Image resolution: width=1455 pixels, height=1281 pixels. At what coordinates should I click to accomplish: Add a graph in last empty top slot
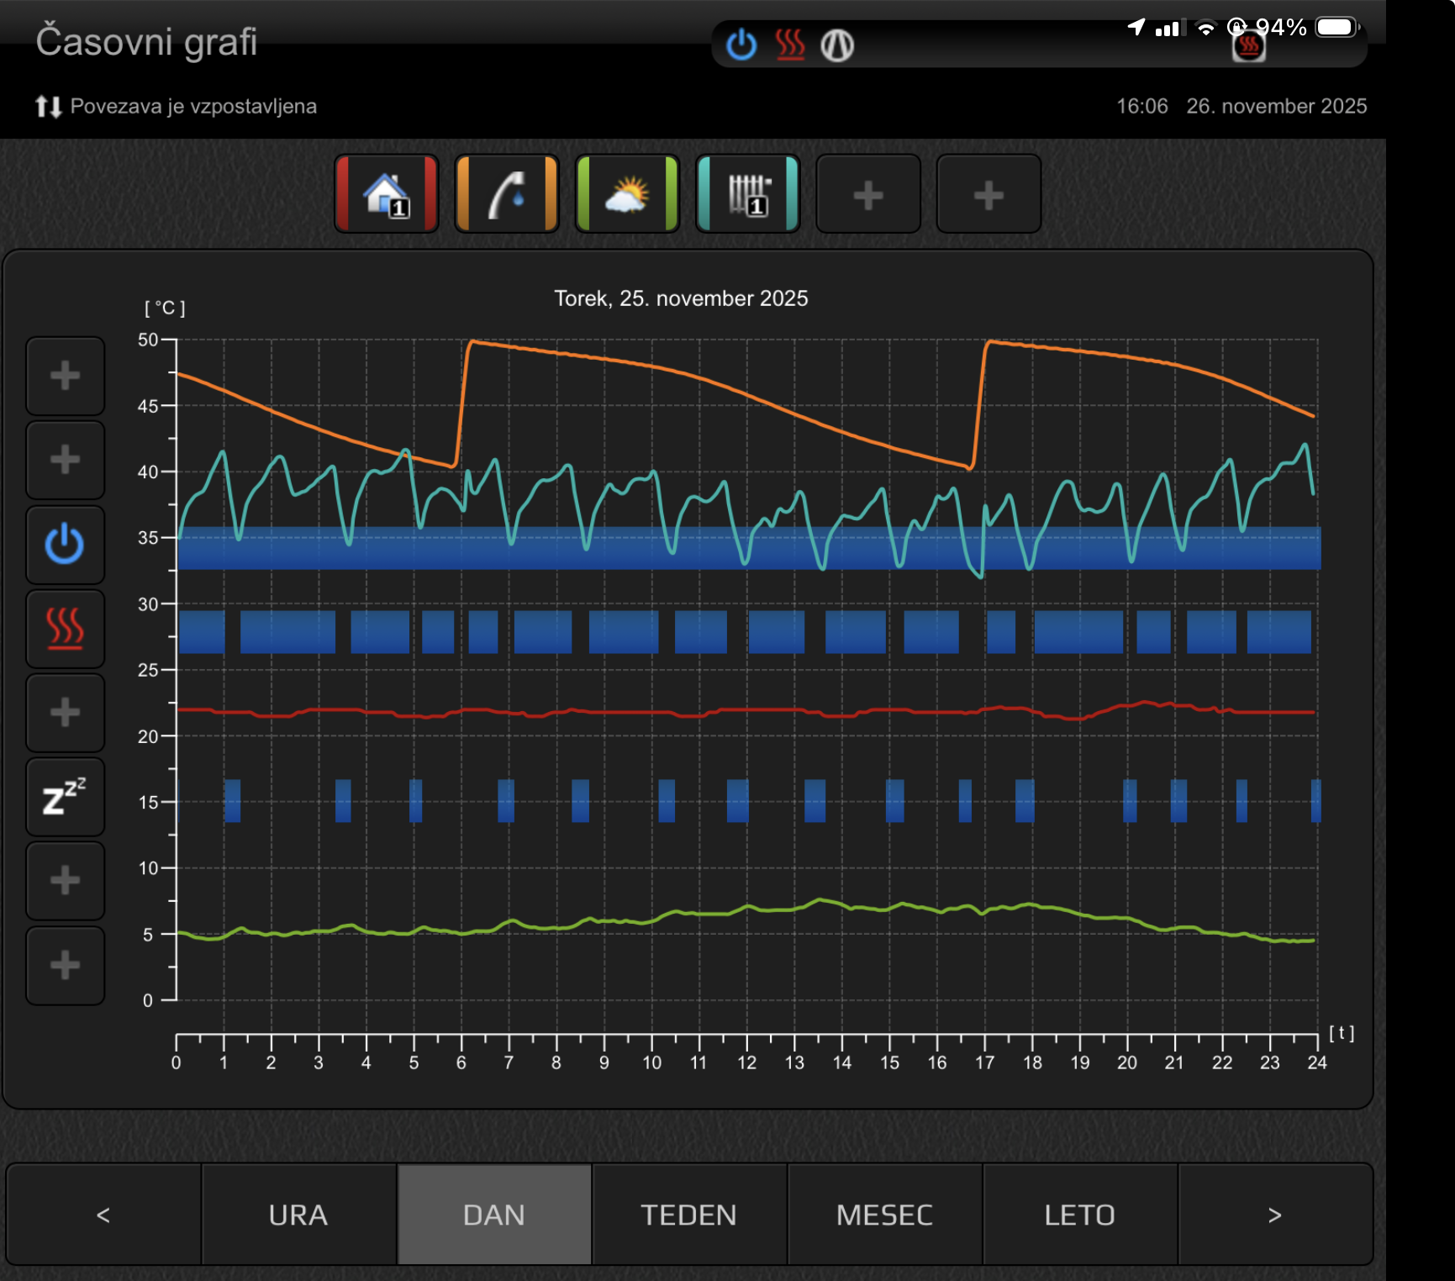[988, 194]
